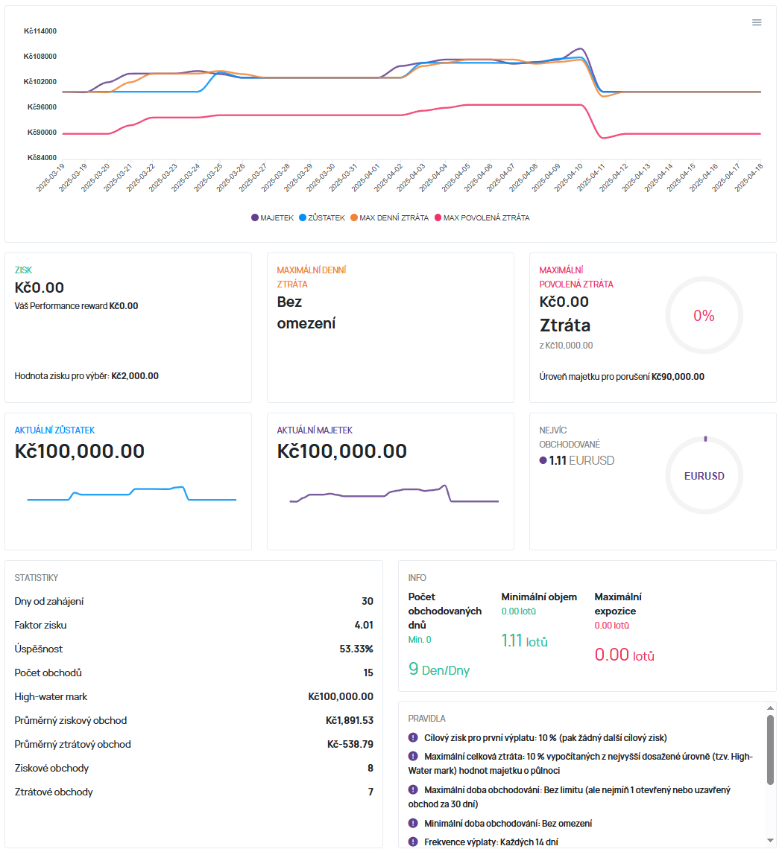Click the 'Počet obchodů' value 15
This screenshot has height=852, width=782.
point(368,673)
